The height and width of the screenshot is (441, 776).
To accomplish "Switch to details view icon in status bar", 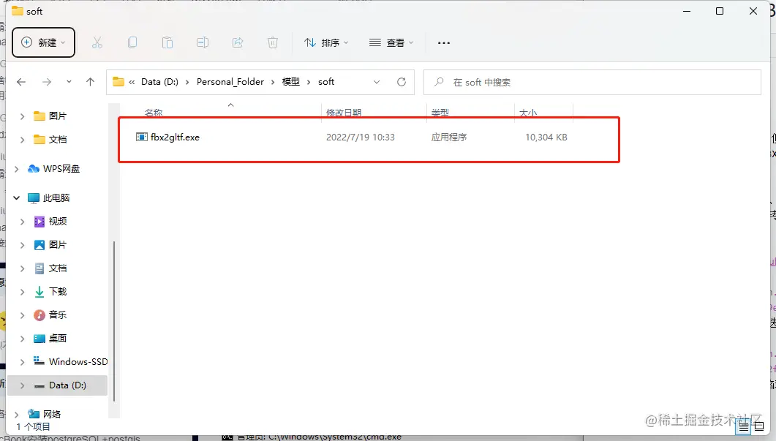I will 744,426.
